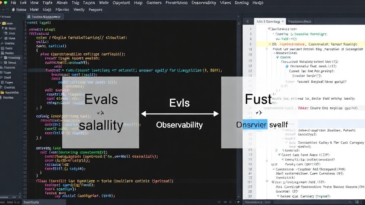Screen dimensions: 365x205
Task: Click the back arrow icon left of the right panel tabs
Action: coord(247,21)
